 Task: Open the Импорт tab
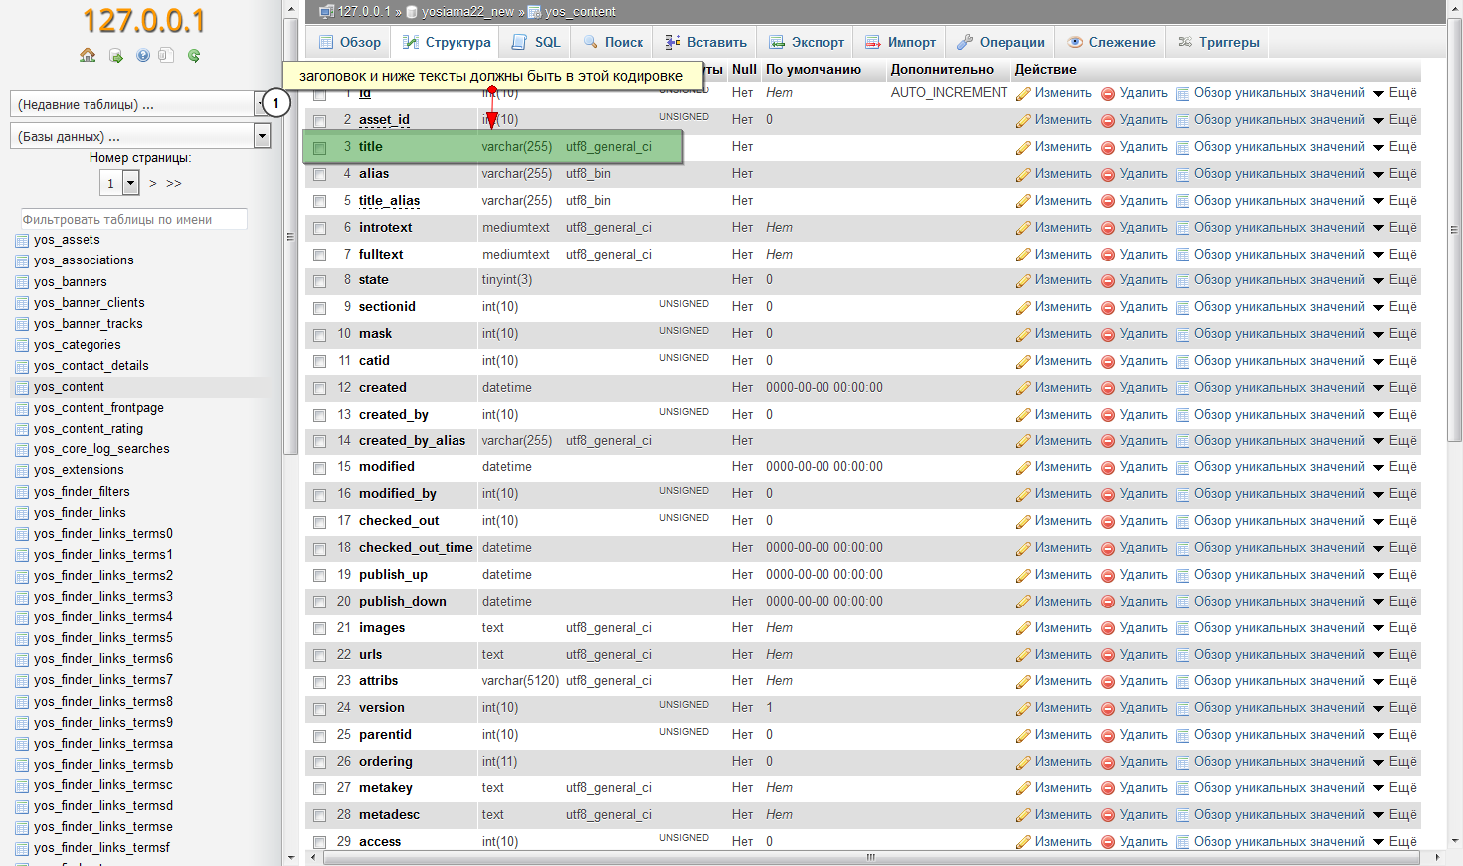(900, 42)
